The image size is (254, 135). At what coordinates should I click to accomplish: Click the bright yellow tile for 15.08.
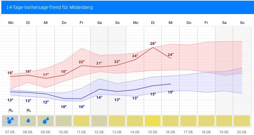click(x=153, y=121)
